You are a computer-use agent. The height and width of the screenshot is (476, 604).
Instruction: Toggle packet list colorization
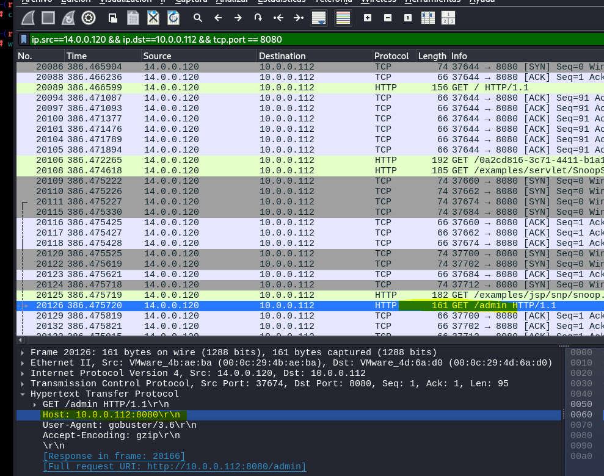pyautogui.click(x=343, y=18)
